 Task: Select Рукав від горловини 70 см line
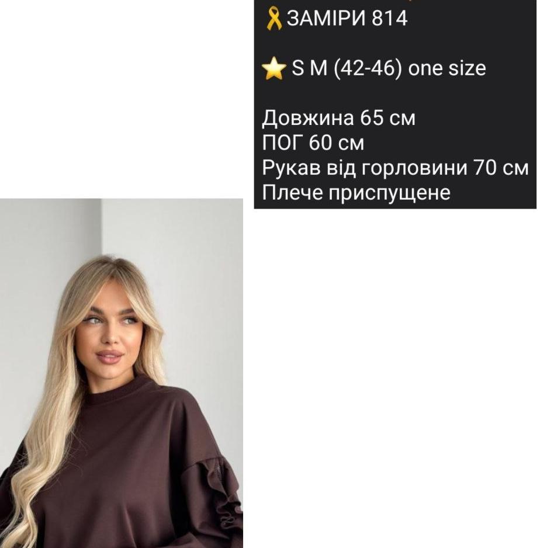(x=395, y=168)
